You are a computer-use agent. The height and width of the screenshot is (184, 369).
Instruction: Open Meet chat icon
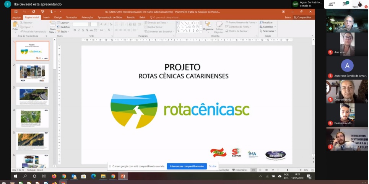point(345,4)
